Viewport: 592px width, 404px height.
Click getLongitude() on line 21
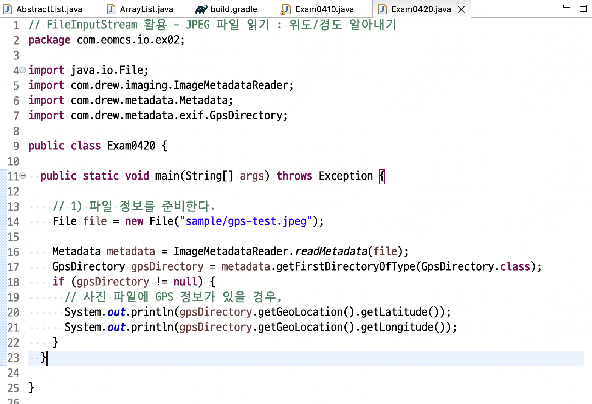[403, 327]
